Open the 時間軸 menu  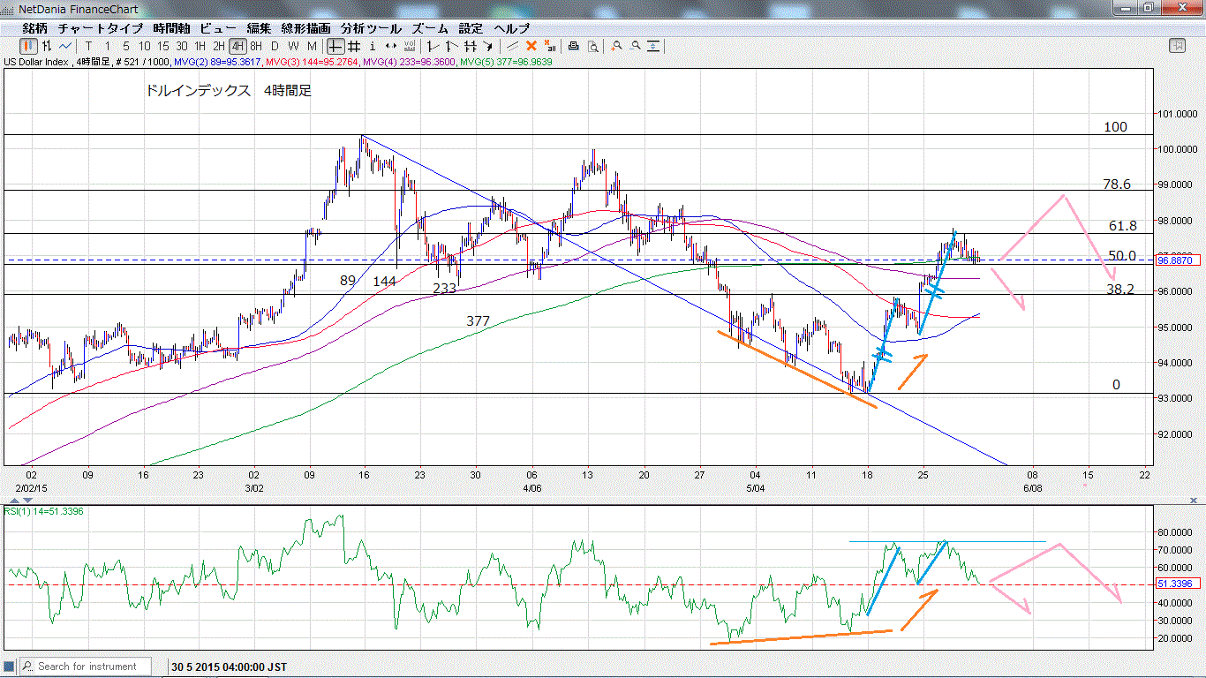171,28
